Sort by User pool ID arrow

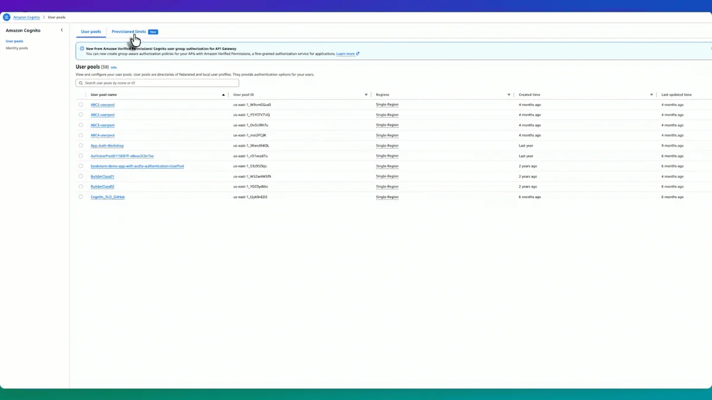tap(366, 95)
